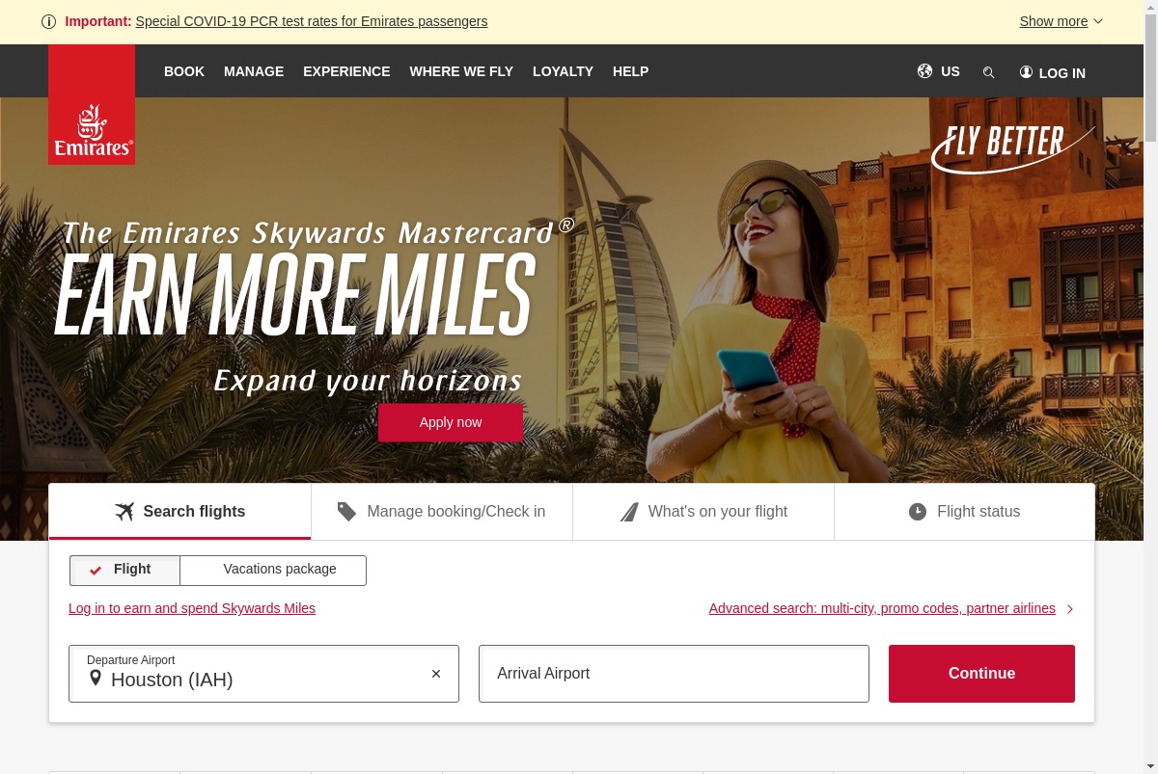Click the globe region icon next to US
1158x774 pixels.
tap(924, 71)
